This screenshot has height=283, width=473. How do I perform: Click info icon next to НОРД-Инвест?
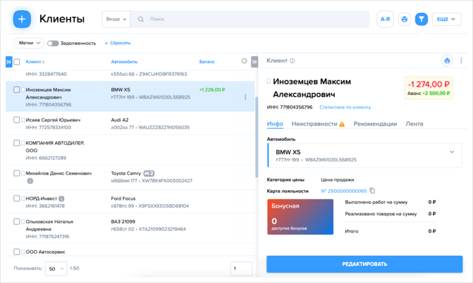(x=61, y=199)
